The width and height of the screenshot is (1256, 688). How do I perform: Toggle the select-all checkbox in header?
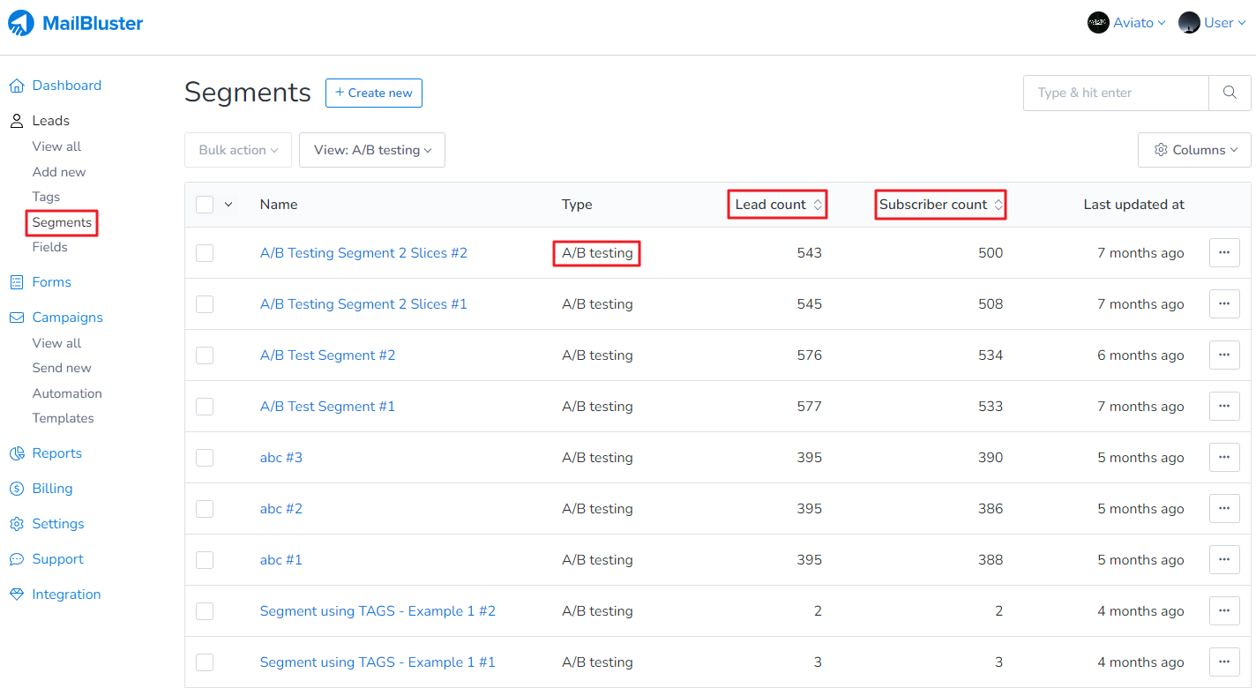tap(205, 205)
